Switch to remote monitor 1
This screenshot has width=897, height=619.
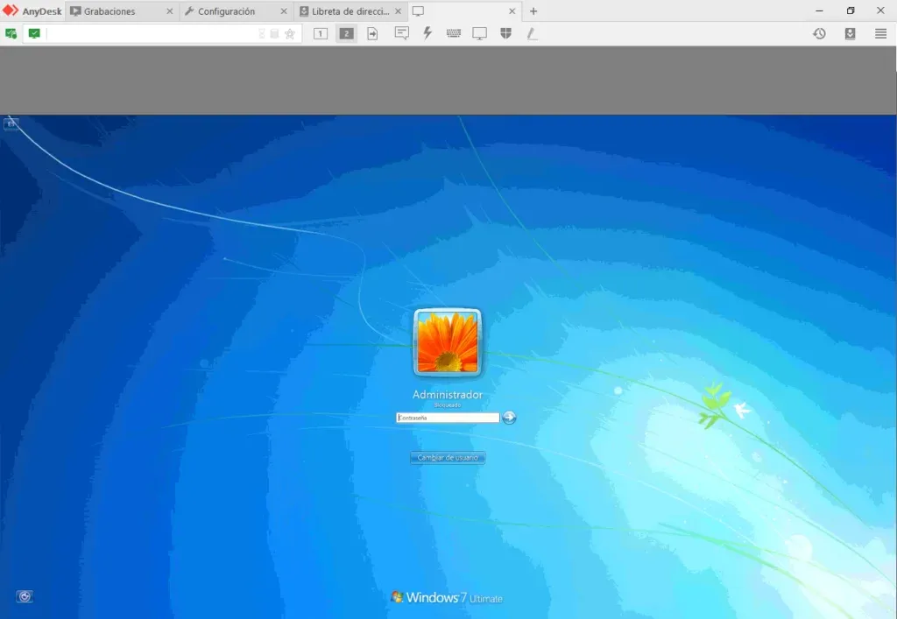[321, 34]
